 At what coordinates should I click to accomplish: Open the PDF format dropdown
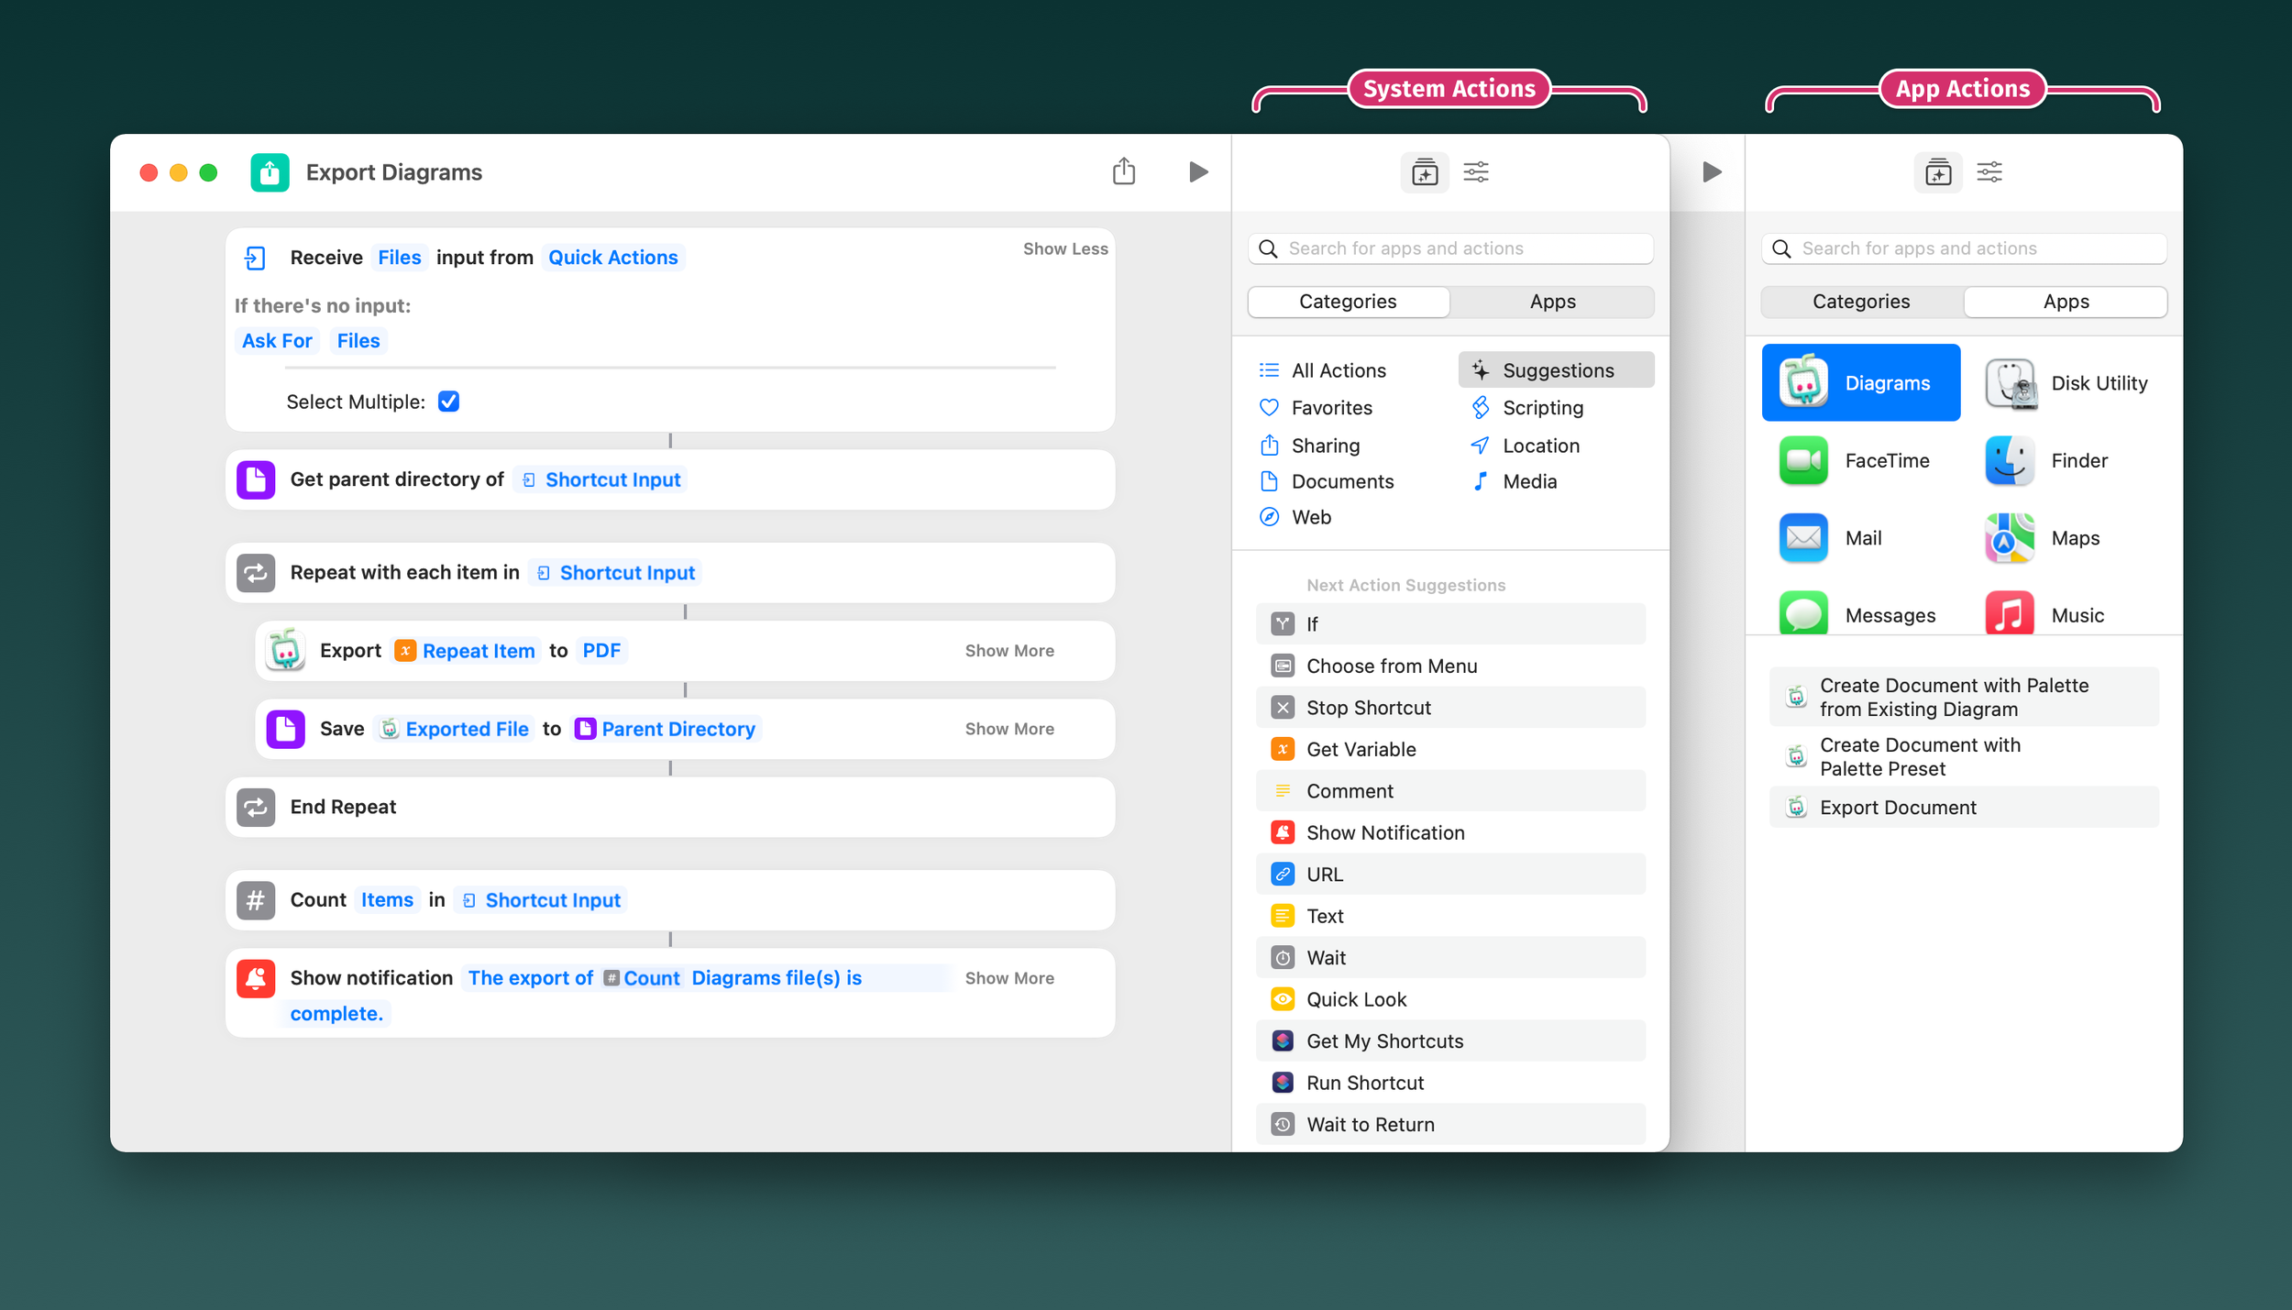[x=601, y=651]
